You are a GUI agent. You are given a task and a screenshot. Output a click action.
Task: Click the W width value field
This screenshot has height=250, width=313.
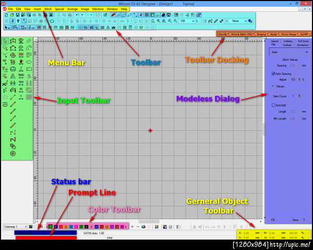[x=272, y=233]
